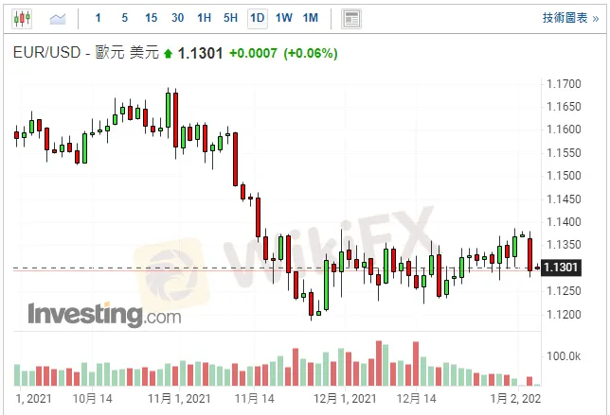Screen dimensions: 610x415
Task: Switch chart to 1H timeframe
Action: (x=205, y=18)
